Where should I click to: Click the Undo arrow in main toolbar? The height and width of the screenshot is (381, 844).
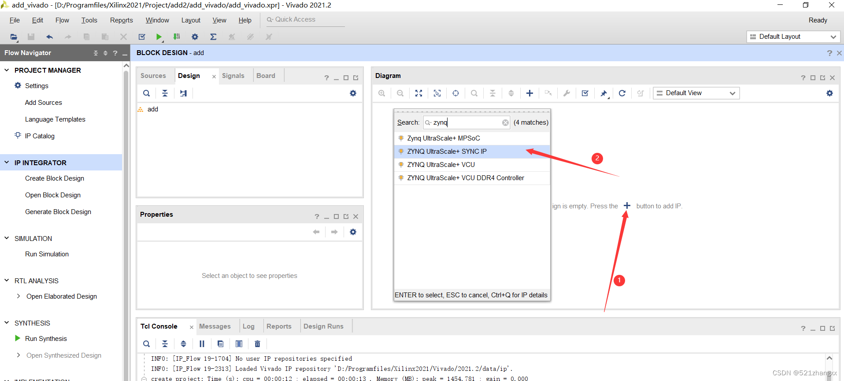click(49, 37)
